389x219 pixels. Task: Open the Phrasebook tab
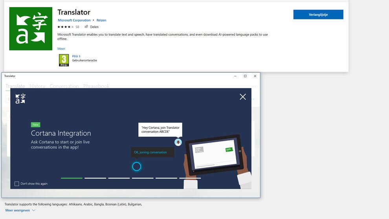(x=96, y=86)
